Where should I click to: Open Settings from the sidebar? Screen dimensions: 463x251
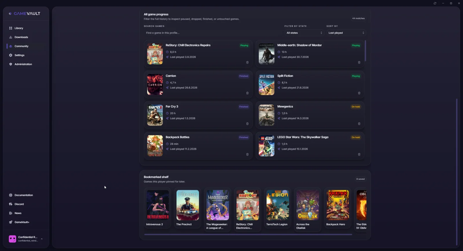click(x=26, y=55)
